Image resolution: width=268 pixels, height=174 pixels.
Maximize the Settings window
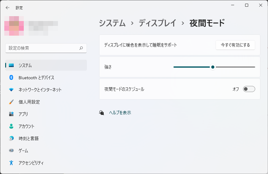click(x=247, y=5)
